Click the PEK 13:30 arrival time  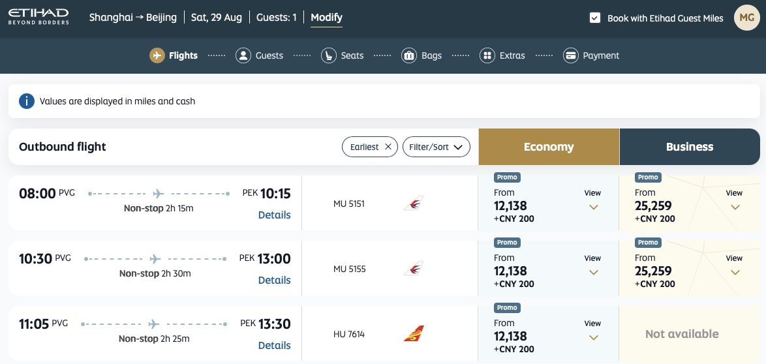pos(266,324)
